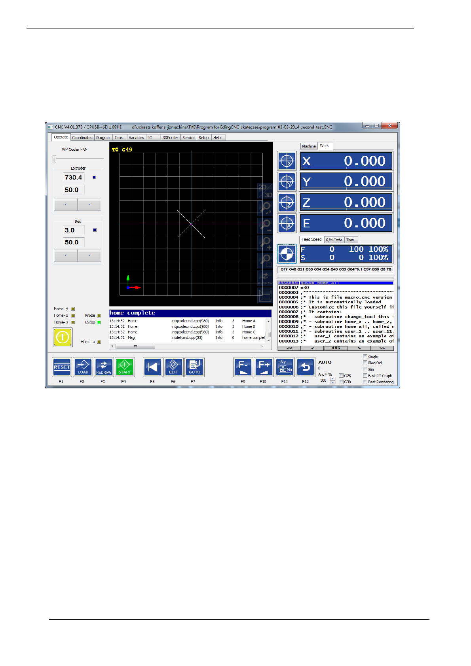Click the graph REDRAW overlay icon

pos(265,278)
